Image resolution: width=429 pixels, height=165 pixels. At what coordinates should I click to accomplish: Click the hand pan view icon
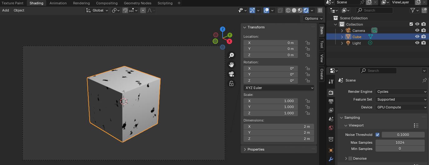click(x=231, y=65)
